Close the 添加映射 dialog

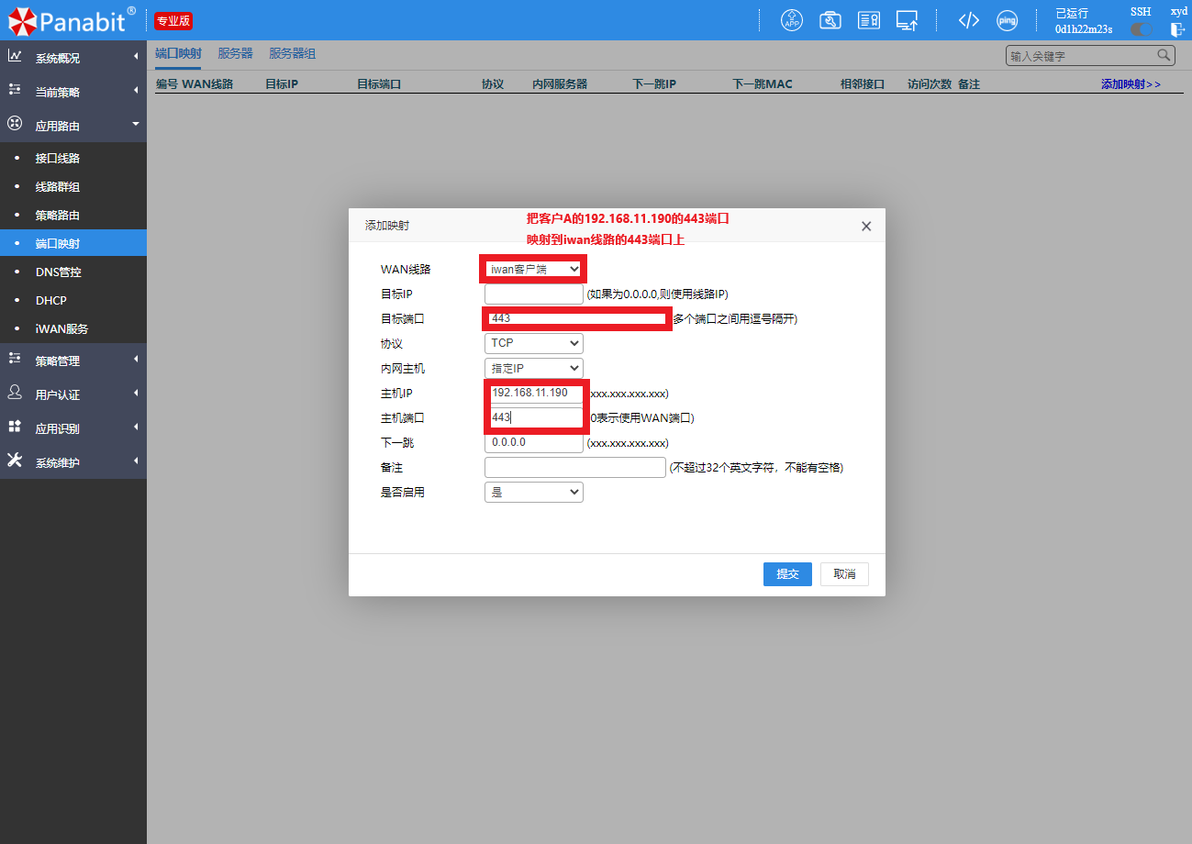pos(866,226)
